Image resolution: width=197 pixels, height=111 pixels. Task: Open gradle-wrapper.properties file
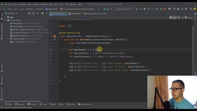point(23,30)
